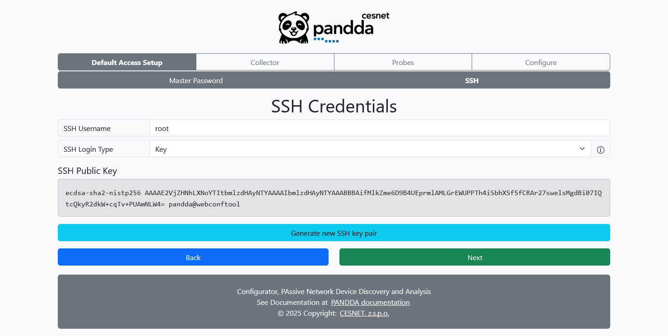Select the SSH step in the wizard bar
The width and height of the screenshot is (668, 336).
pos(472,80)
